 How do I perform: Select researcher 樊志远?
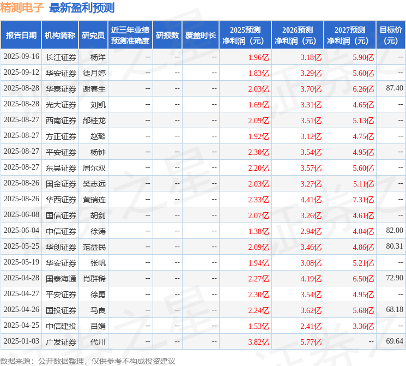(x=94, y=184)
